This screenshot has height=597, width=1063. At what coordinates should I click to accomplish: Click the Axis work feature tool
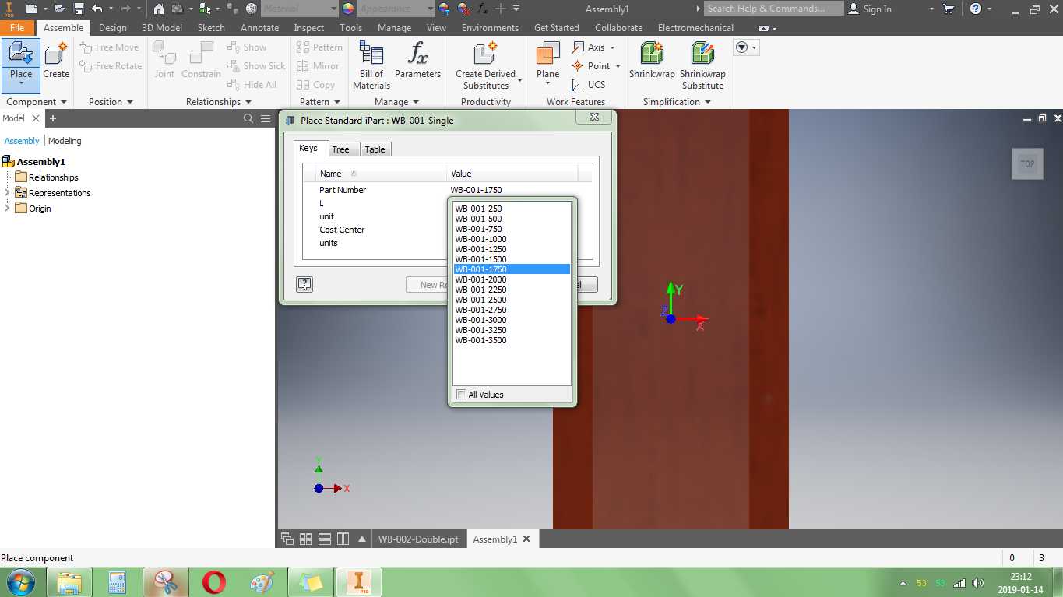(593, 47)
